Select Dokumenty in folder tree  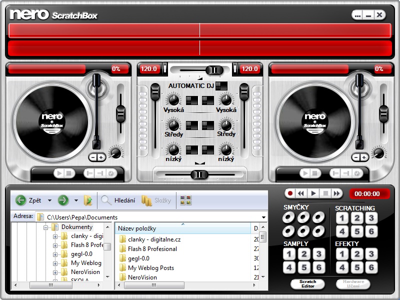pyautogui.click(x=77, y=227)
